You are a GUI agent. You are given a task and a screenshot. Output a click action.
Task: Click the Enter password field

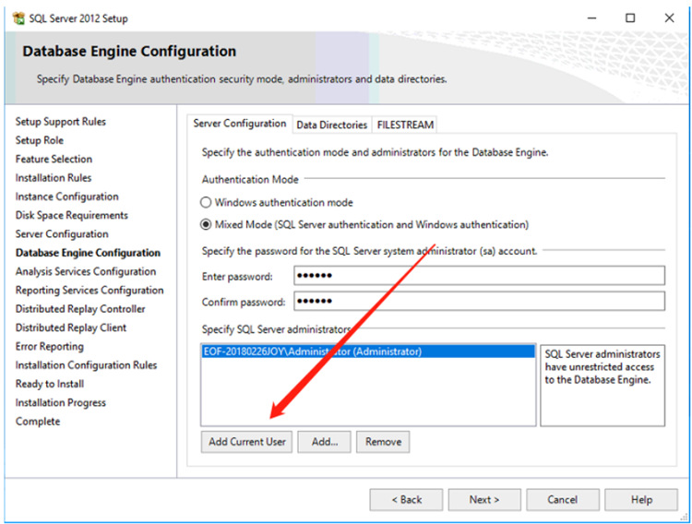coord(479,276)
